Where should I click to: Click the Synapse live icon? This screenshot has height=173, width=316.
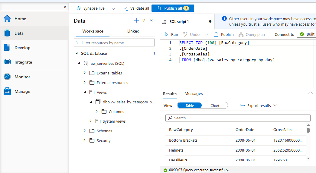[x=79, y=8]
